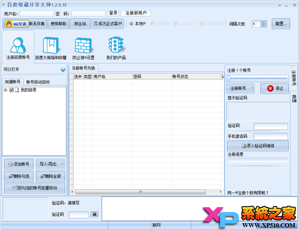Screen dimensions: 299x230
Task: Open the title bar system menu icon
Action: 3,5
